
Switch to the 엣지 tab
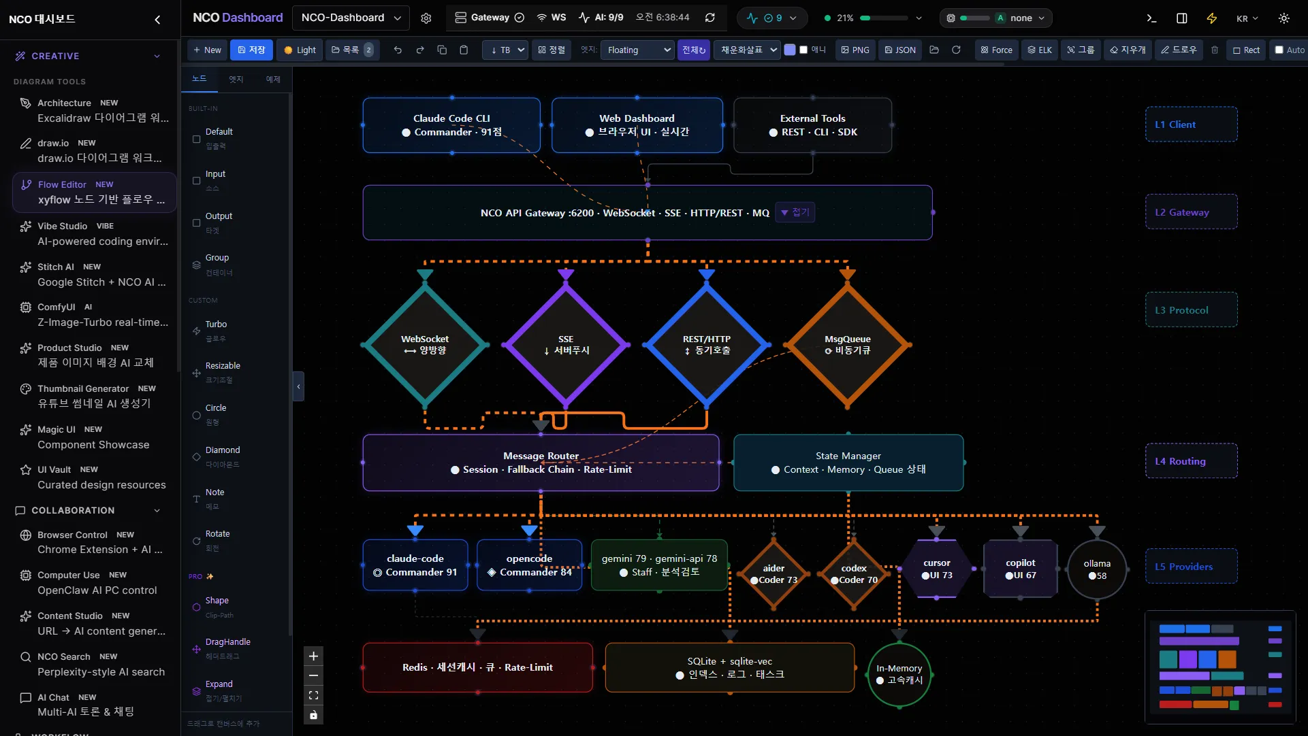[236, 79]
